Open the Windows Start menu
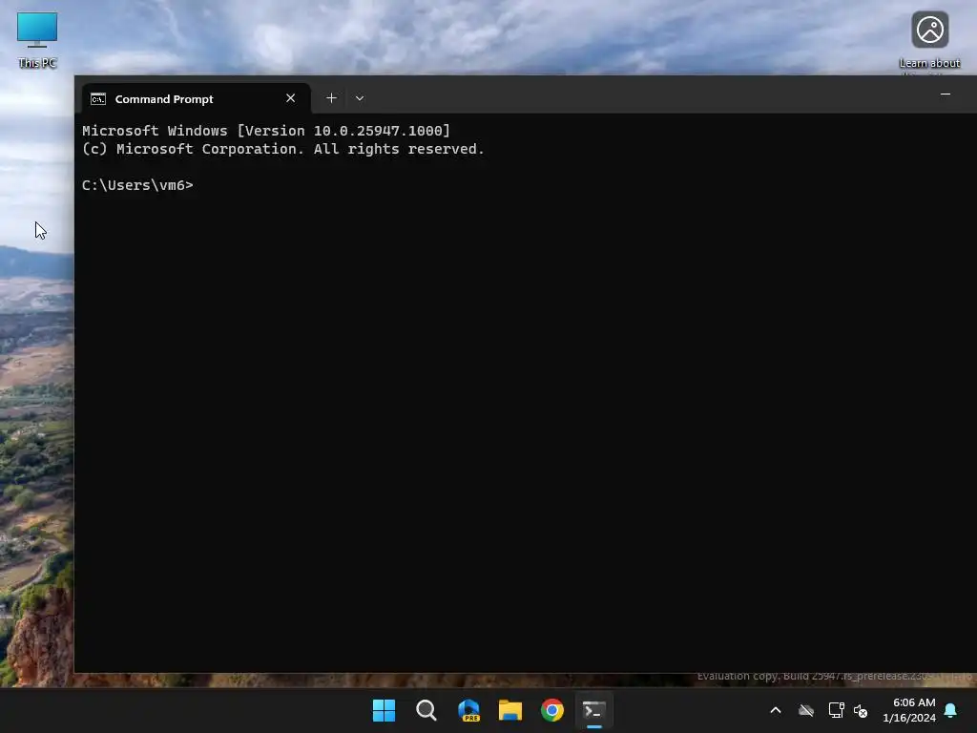The width and height of the screenshot is (977, 733). point(384,710)
